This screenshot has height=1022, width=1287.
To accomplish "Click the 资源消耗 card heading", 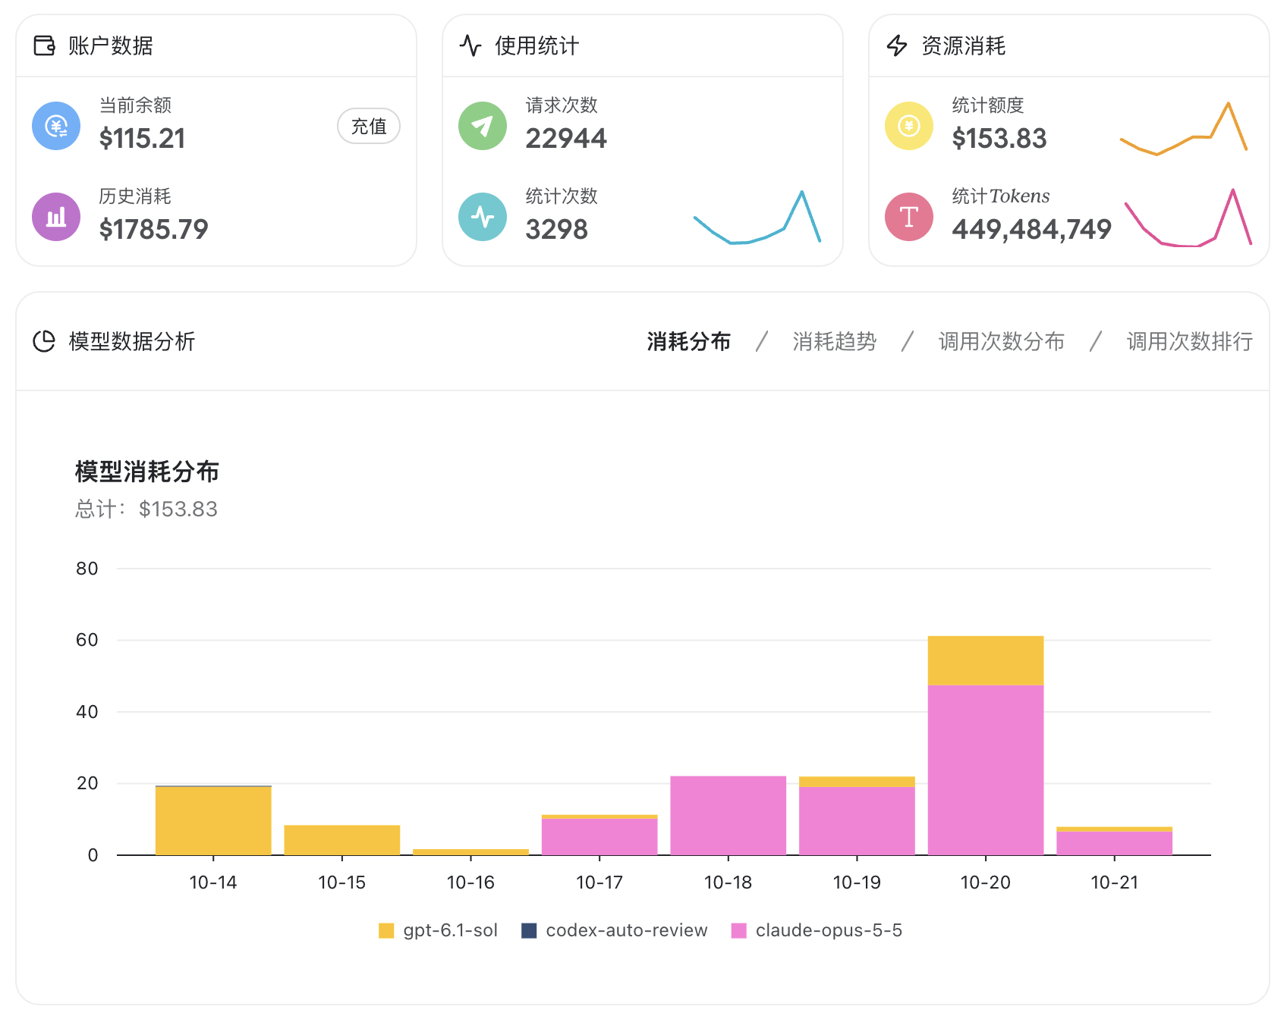I will point(964,45).
